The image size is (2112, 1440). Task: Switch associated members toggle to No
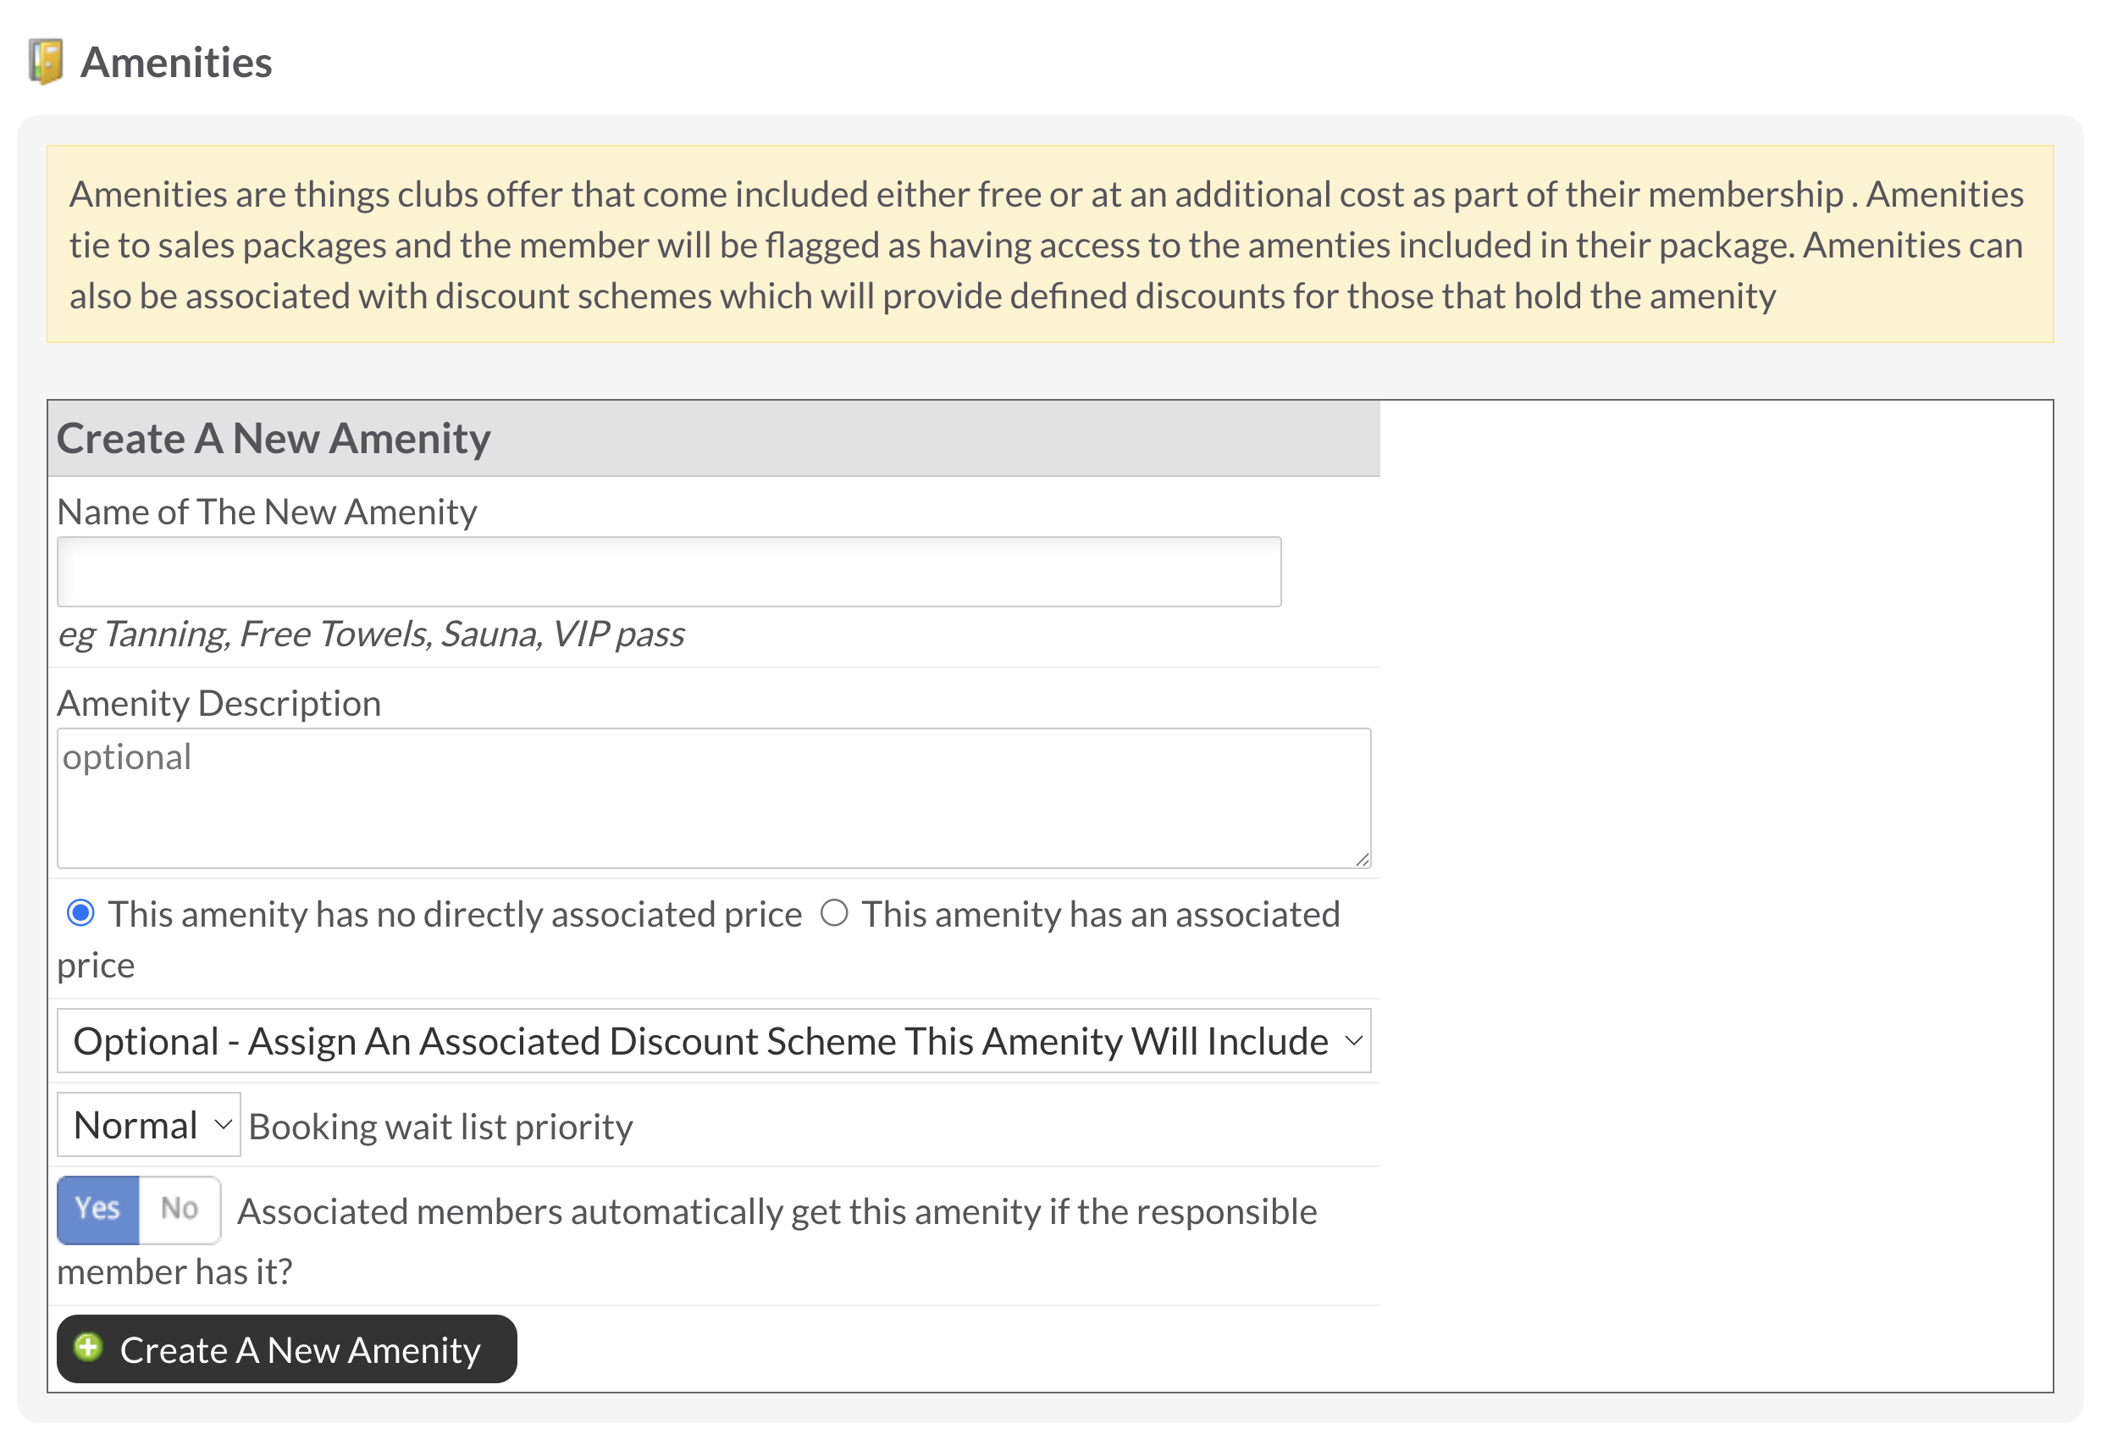[x=180, y=1210]
